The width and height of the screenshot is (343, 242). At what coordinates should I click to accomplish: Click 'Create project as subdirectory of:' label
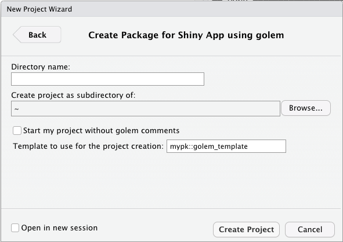point(73,95)
